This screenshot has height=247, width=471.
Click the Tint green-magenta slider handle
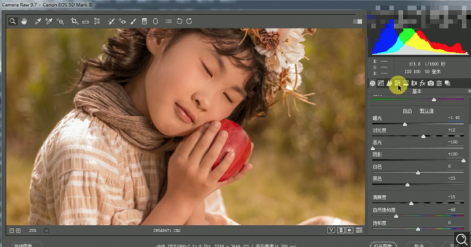point(434,99)
